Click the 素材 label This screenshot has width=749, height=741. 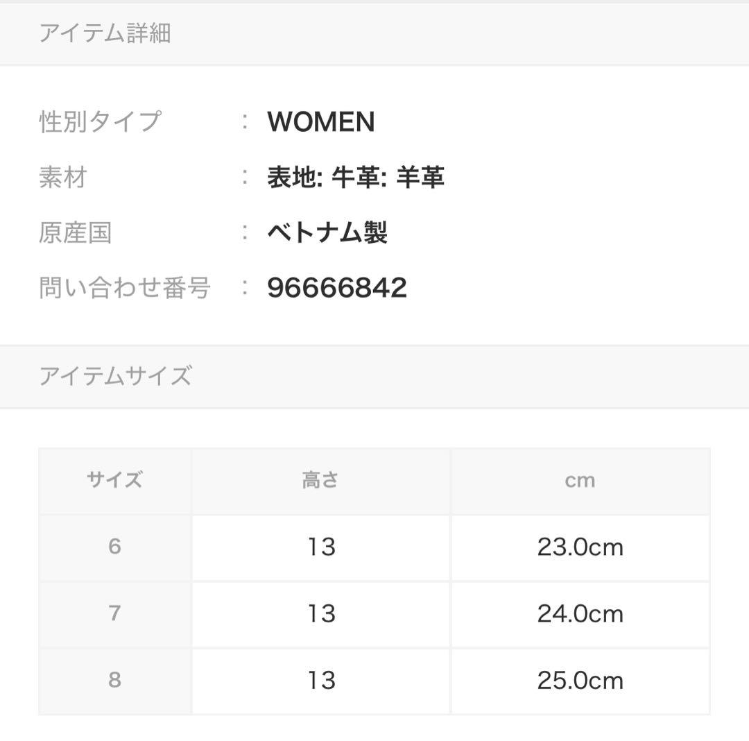point(62,178)
